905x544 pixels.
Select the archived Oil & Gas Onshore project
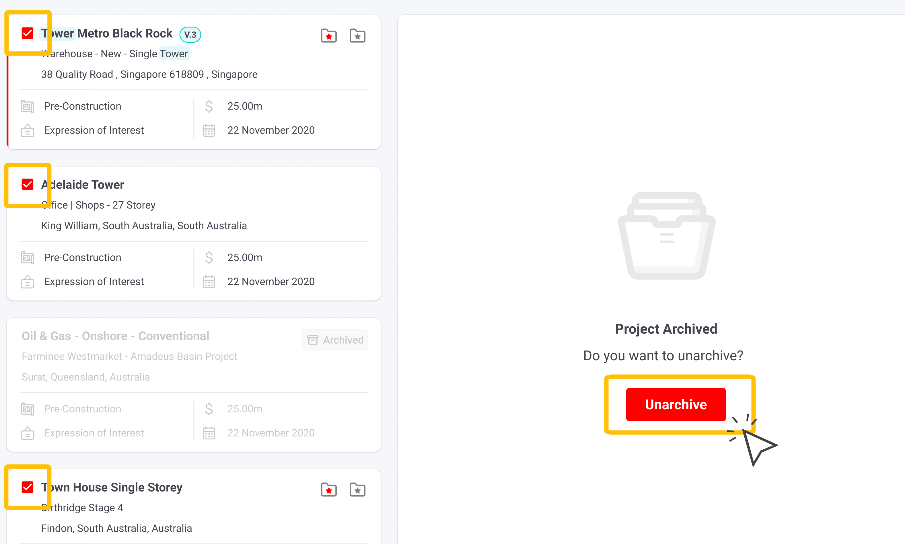[x=115, y=336]
